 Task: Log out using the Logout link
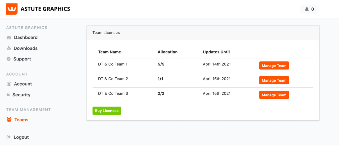coord(21,137)
